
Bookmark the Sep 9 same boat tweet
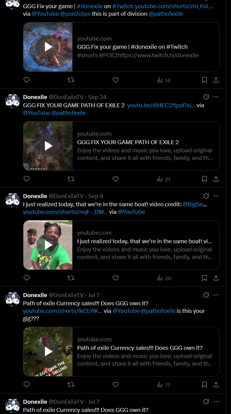[x=205, y=278]
